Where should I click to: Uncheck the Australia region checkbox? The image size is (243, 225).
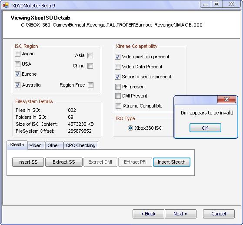[17, 85]
